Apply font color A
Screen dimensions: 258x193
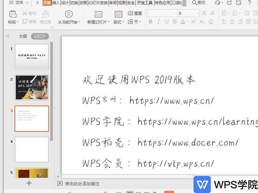183,22
